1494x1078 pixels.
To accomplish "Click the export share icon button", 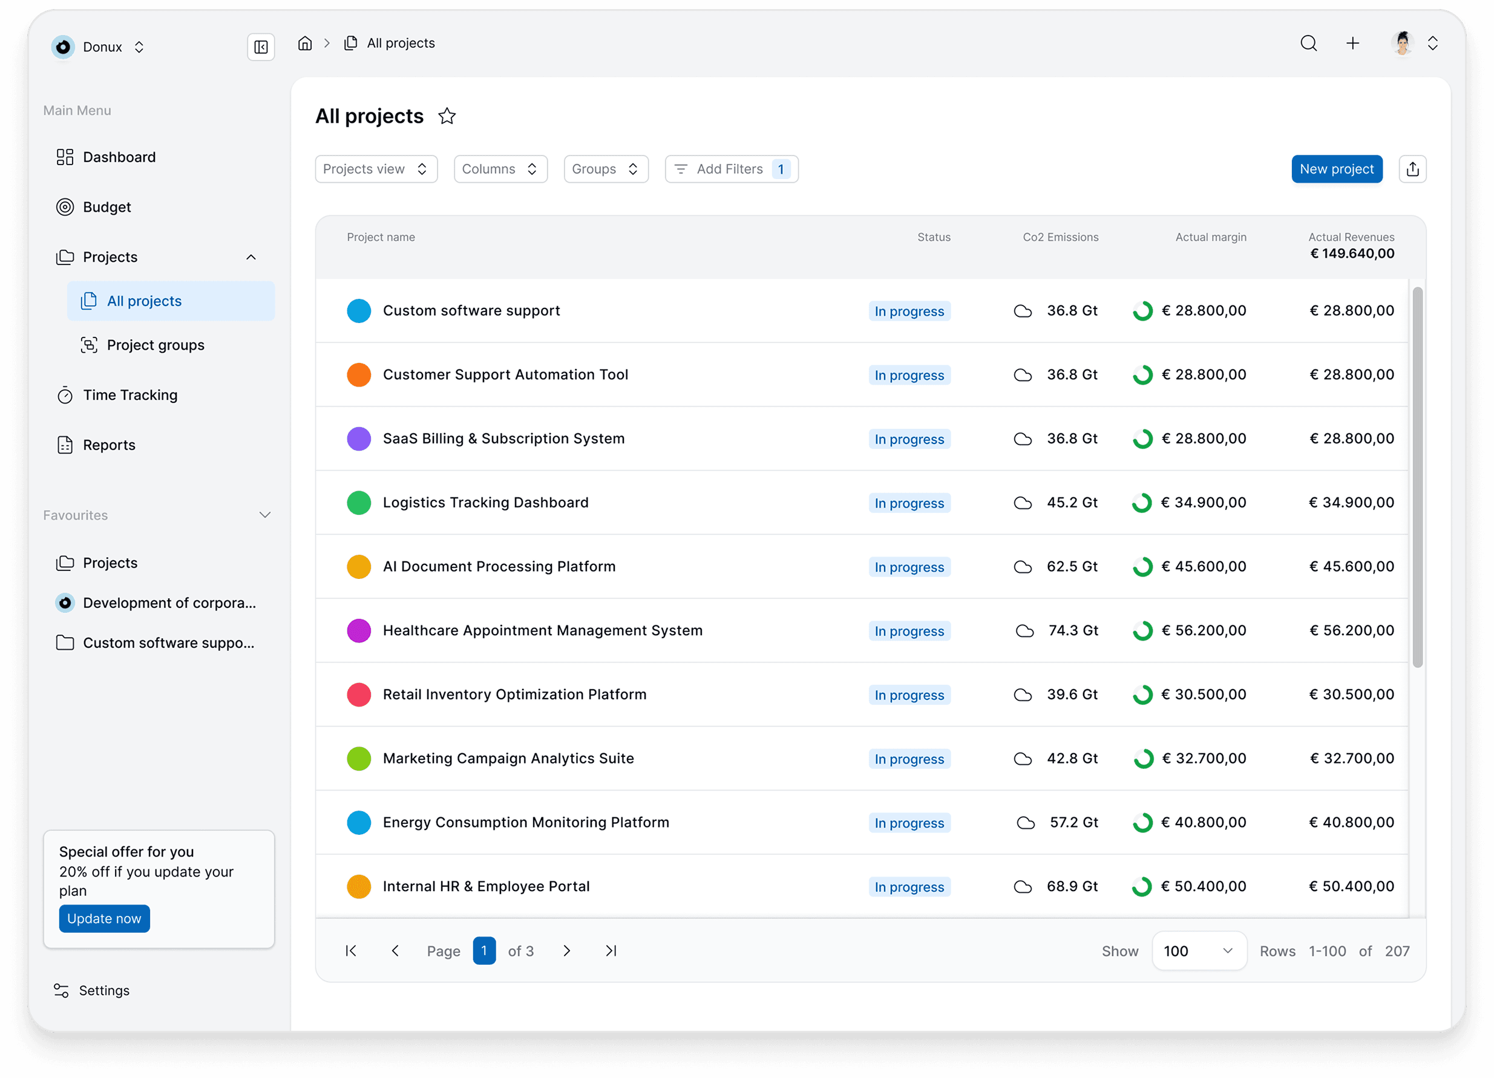I will [x=1412, y=169].
